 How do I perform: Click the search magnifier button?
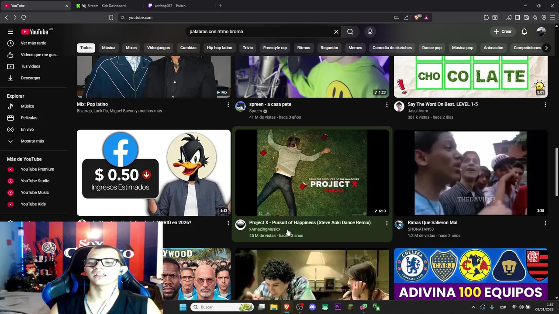(350, 31)
